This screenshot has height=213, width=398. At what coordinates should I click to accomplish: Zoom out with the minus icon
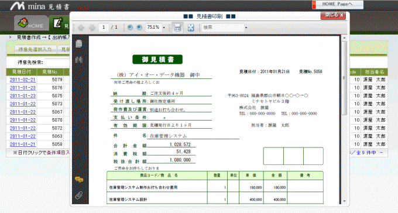point(130,28)
